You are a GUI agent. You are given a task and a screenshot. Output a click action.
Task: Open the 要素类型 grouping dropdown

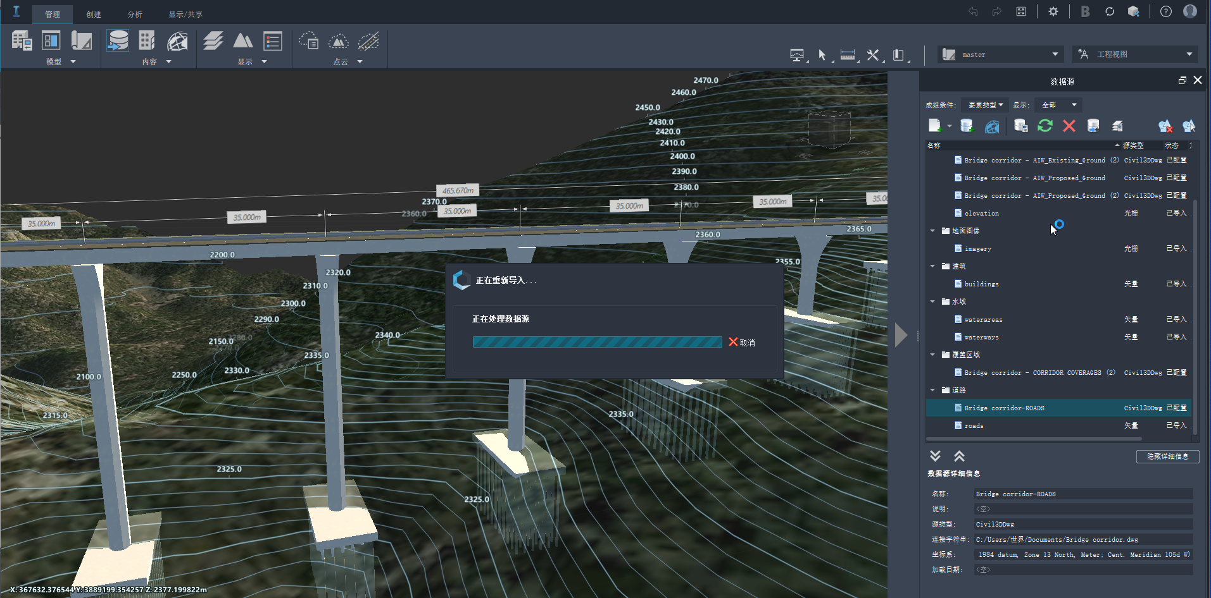pyautogui.click(x=985, y=105)
